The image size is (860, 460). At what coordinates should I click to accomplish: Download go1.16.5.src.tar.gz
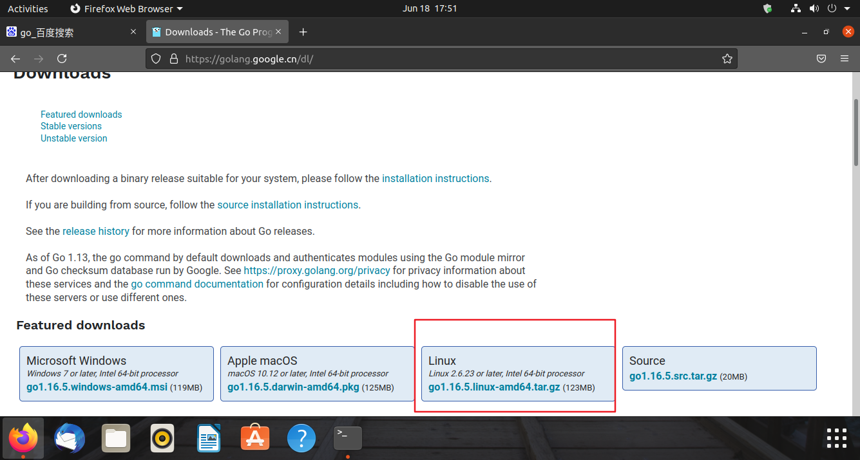(673, 376)
